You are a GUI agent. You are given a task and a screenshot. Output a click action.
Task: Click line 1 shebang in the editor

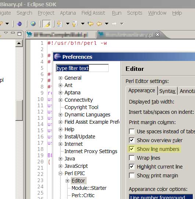pyautogui.click(x=77, y=43)
